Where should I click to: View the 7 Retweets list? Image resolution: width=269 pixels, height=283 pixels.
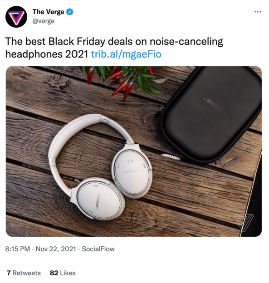tap(24, 273)
